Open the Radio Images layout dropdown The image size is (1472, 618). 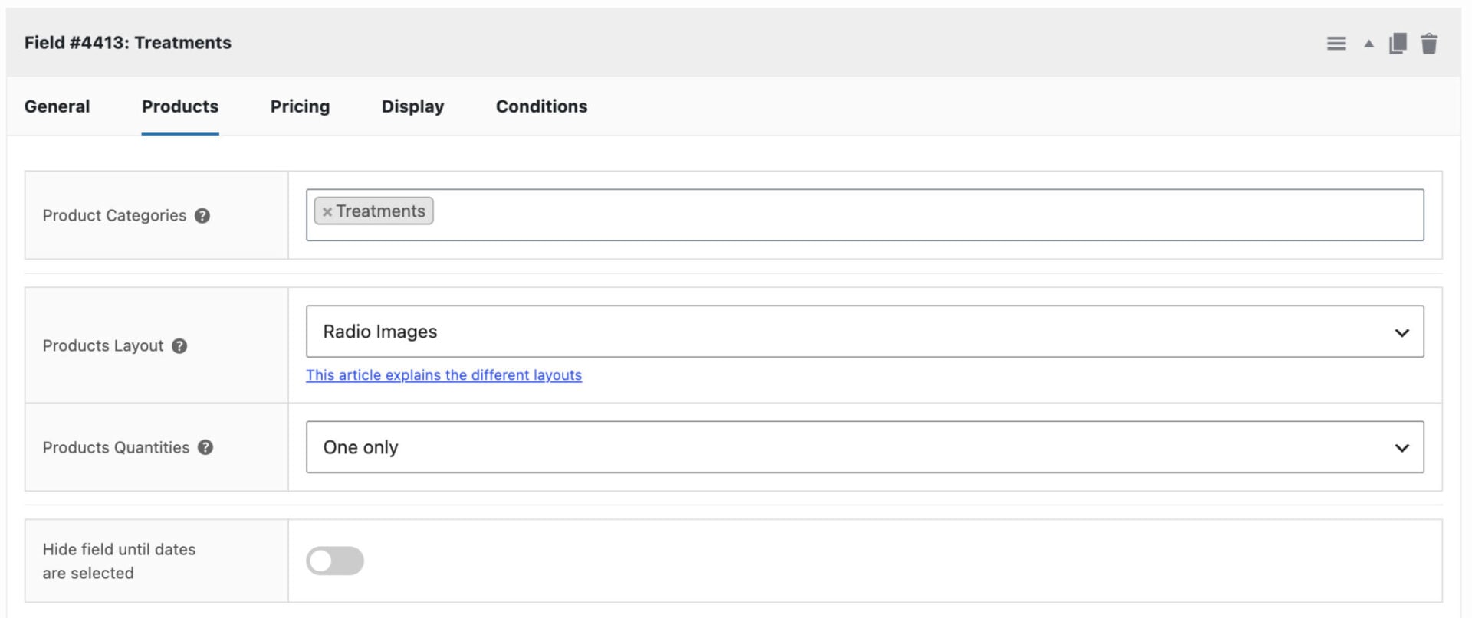coord(865,332)
